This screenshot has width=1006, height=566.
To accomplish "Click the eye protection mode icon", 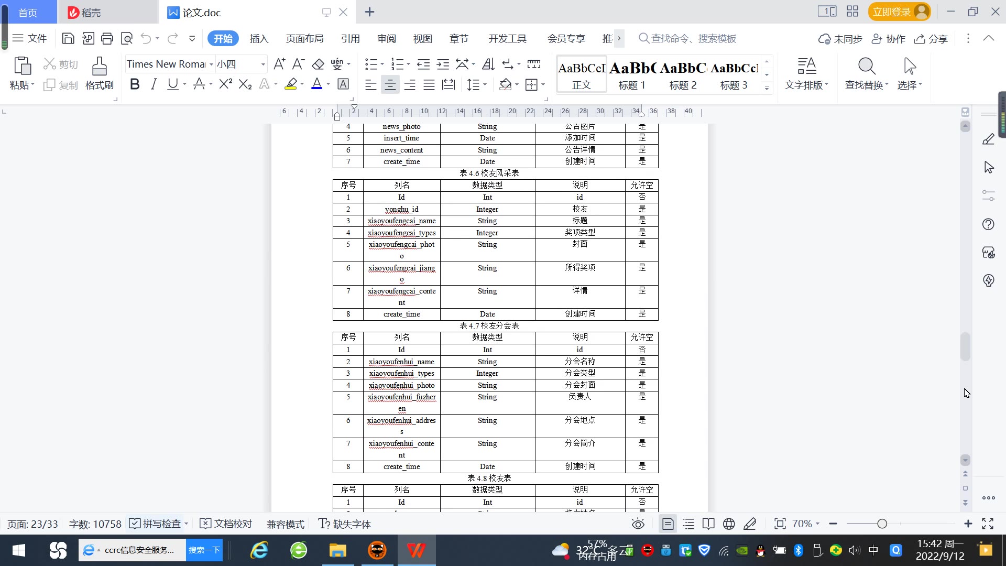I will click(x=638, y=524).
